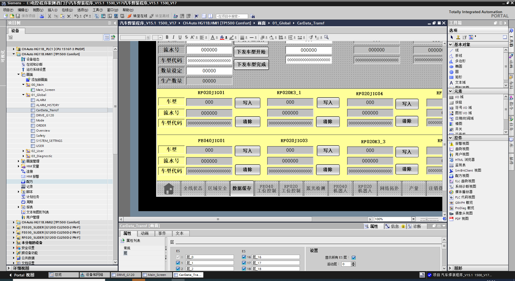Click the 在项目中搜索 search field
Screen dimensions: 515x281
click(x=232, y=16)
